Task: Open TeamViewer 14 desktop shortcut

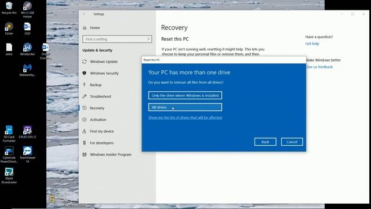Action: [x=27, y=154]
